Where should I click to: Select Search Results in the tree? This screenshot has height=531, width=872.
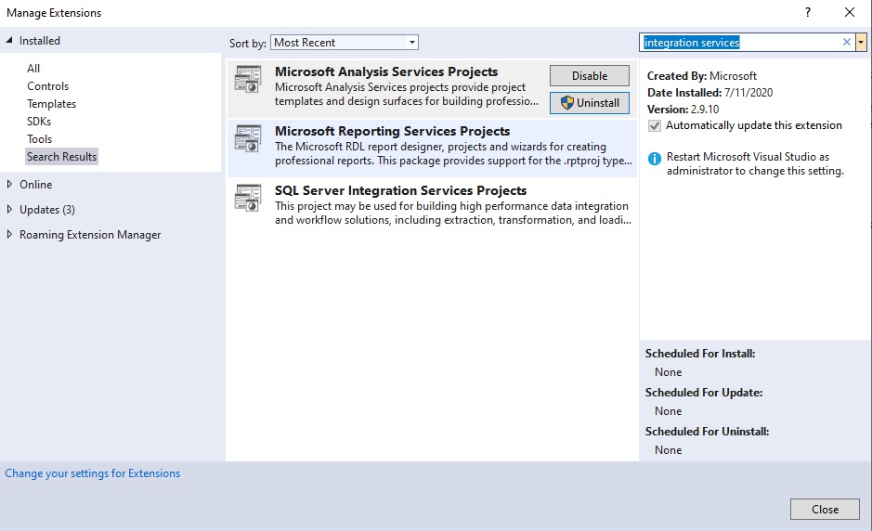pyautogui.click(x=61, y=157)
